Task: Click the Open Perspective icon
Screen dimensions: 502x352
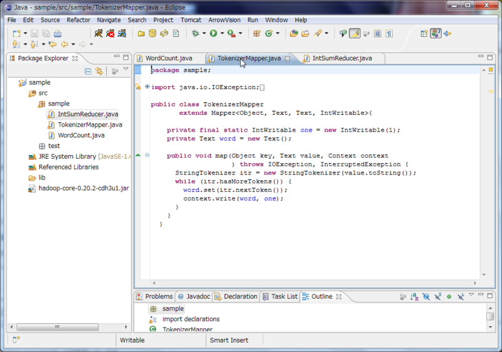Action: tap(424, 33)
